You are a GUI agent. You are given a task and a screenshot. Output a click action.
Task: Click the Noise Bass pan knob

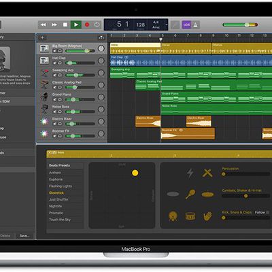tap(101, 109)
